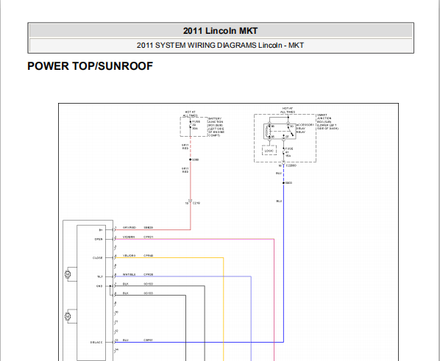Click the BLU wire label at pin 13
This screenshot has width=440, height=361.
pos(125,340)
